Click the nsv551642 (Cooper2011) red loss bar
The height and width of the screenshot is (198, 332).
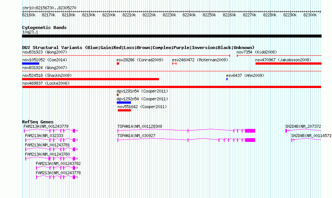[x=124, y=110]
